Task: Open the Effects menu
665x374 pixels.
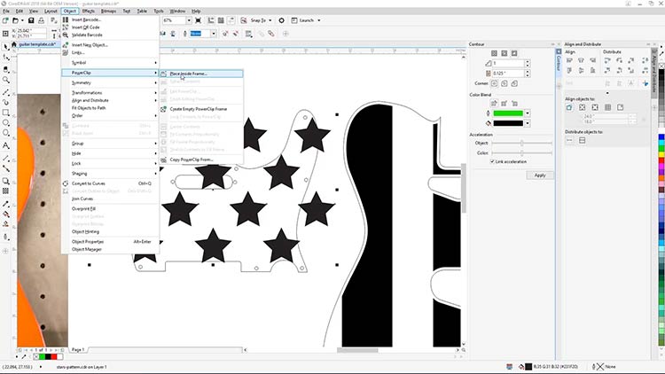Action: pyautogui.click(x=88, y=11)
